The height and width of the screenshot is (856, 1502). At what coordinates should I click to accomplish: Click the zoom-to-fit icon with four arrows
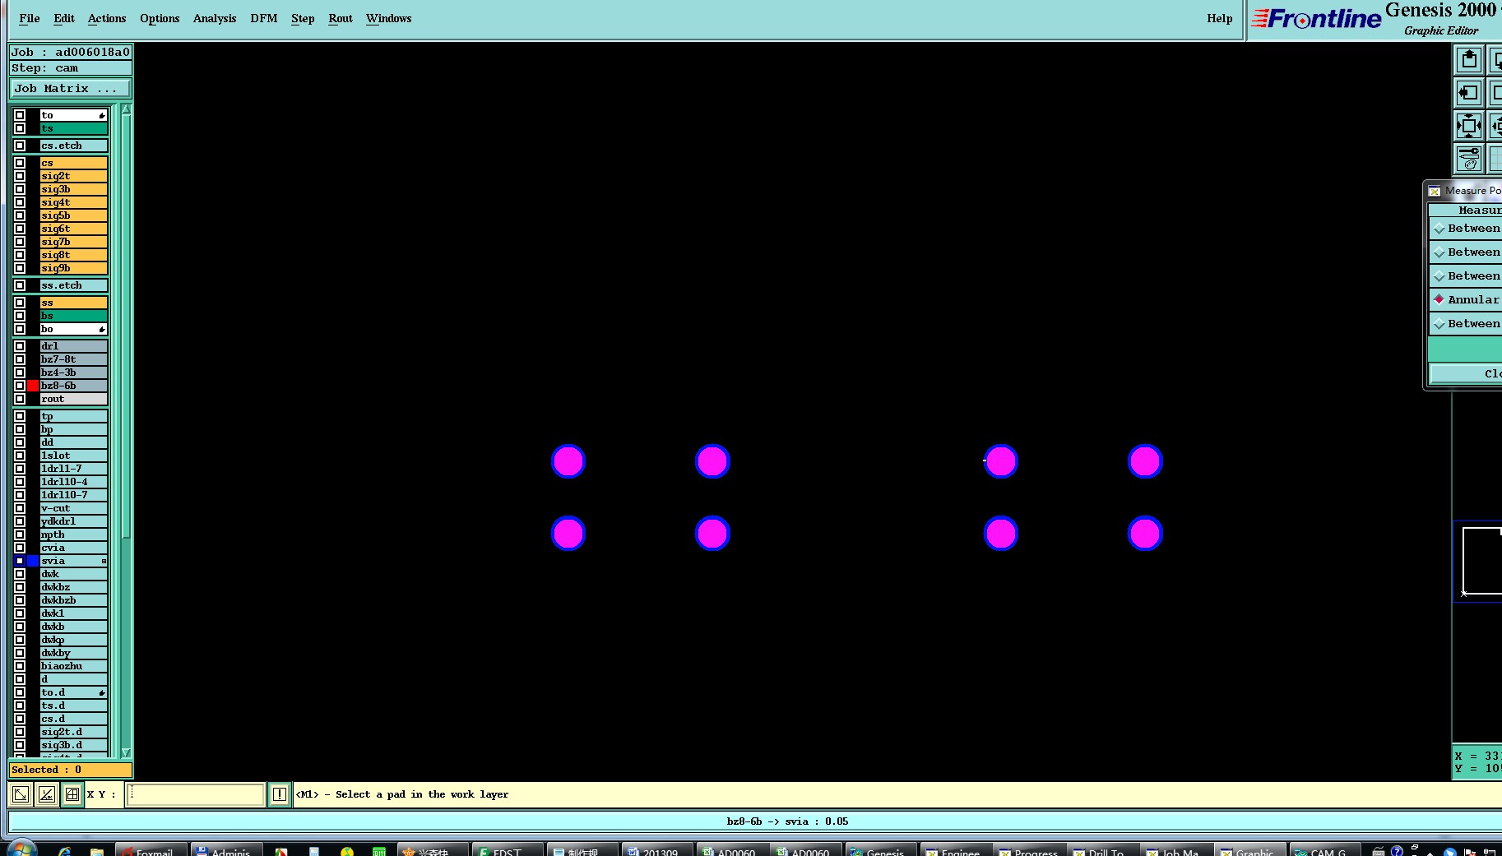point(1469,126)
